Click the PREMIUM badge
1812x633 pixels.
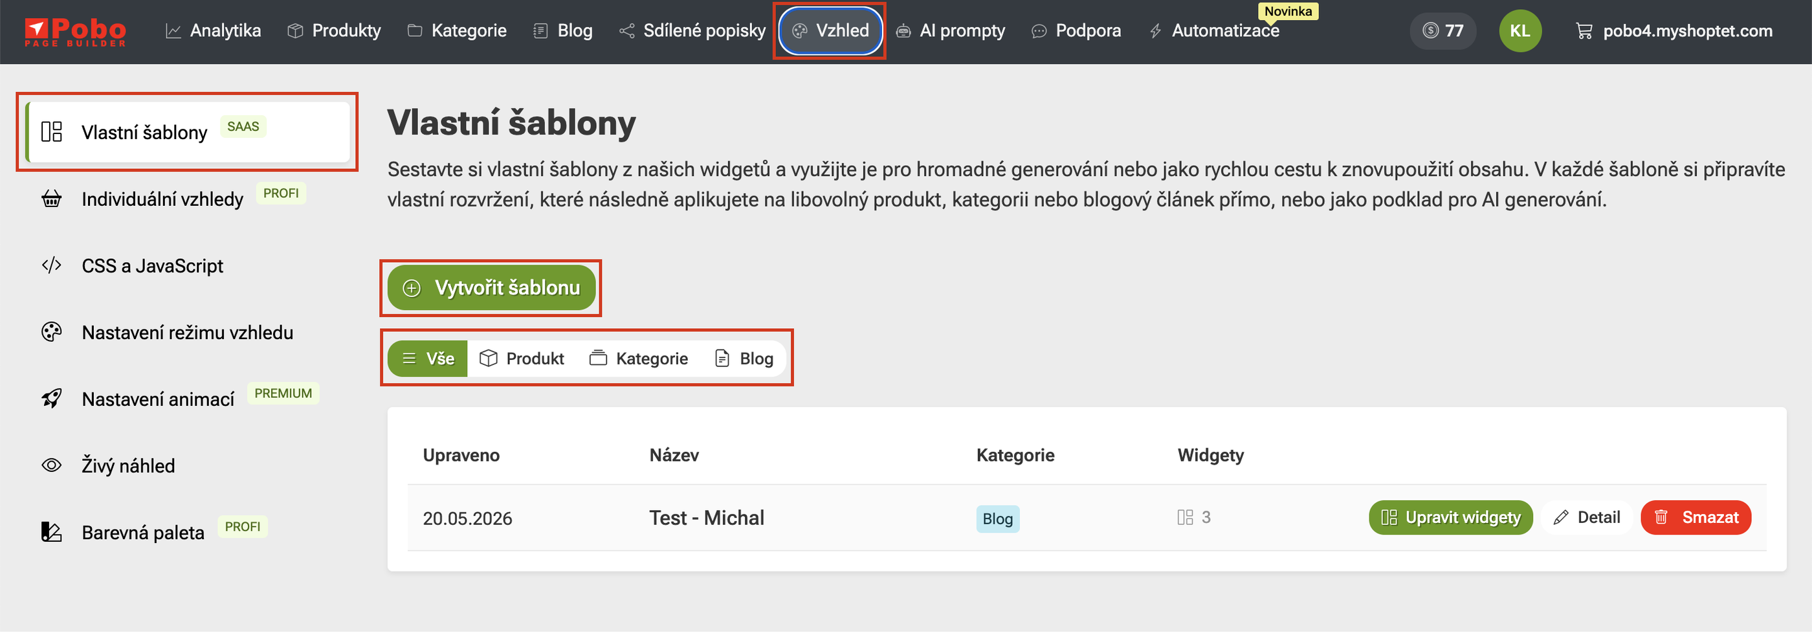coord(283,393)
